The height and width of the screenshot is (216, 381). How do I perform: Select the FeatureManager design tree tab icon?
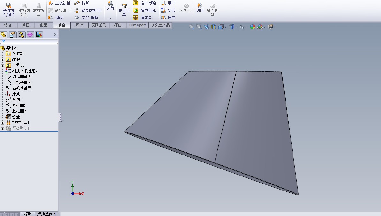pyautogui.click(x=4, y=35)
